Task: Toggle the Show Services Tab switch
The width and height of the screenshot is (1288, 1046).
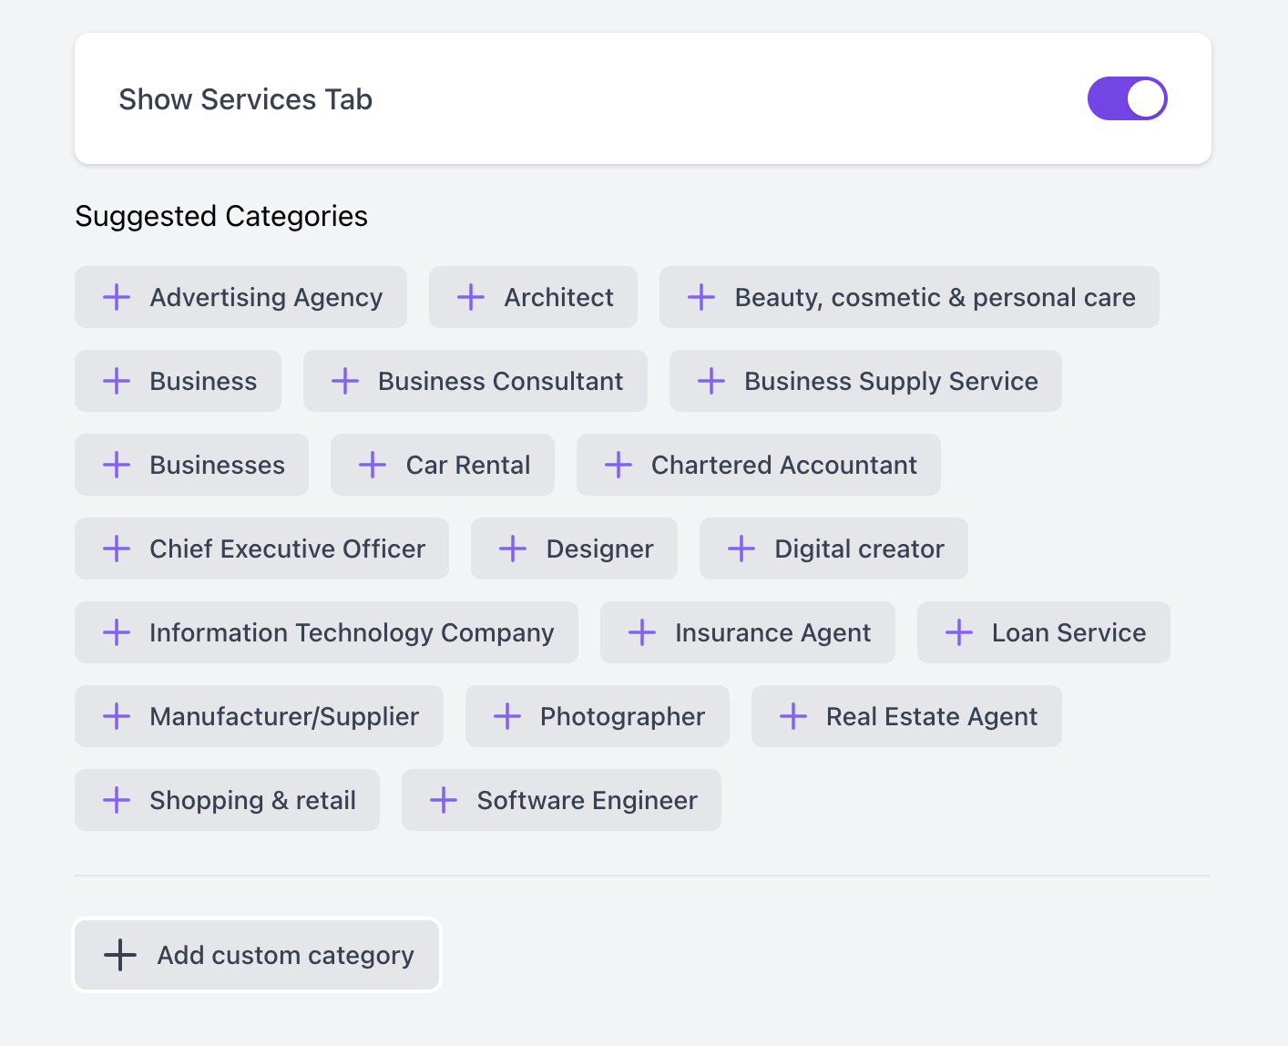Action: (1127, 98)
